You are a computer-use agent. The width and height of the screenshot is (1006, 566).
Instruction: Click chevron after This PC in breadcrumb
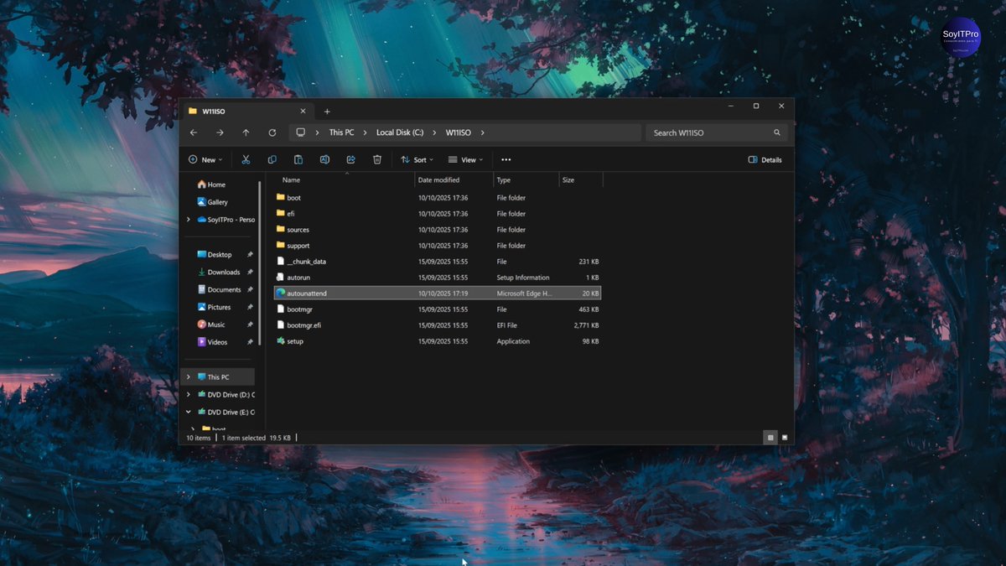point(366,132)
